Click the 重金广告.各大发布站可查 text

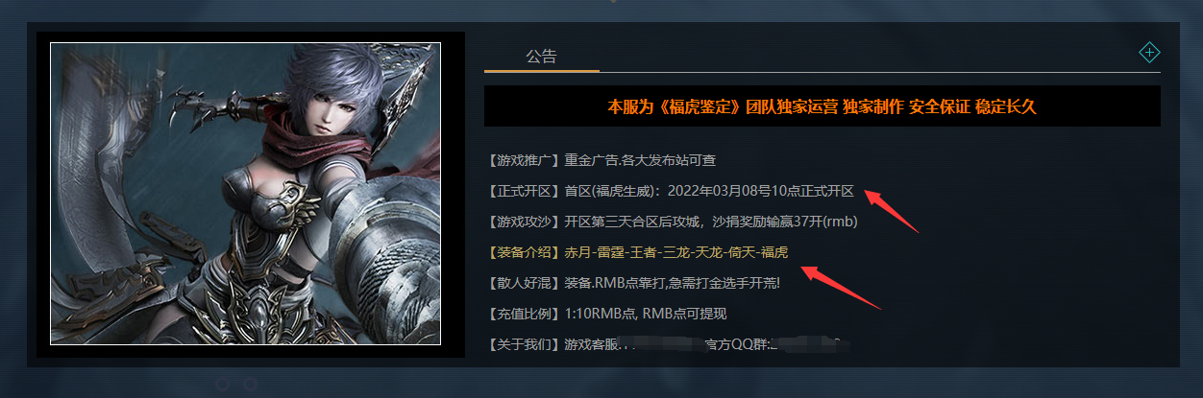click(x=641, y=160)
